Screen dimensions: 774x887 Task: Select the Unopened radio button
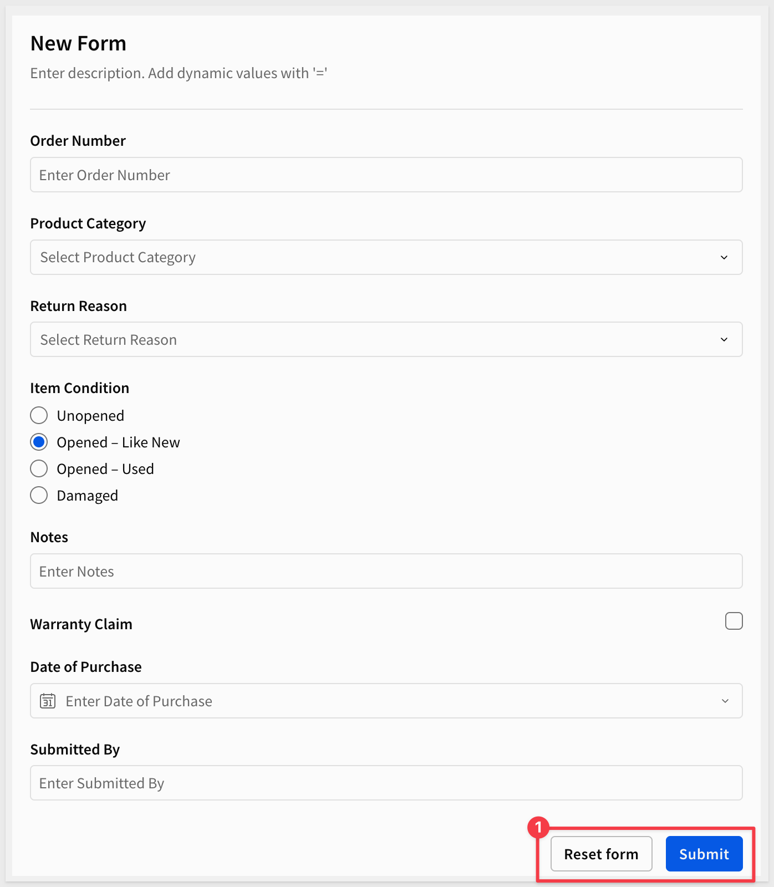39,415
